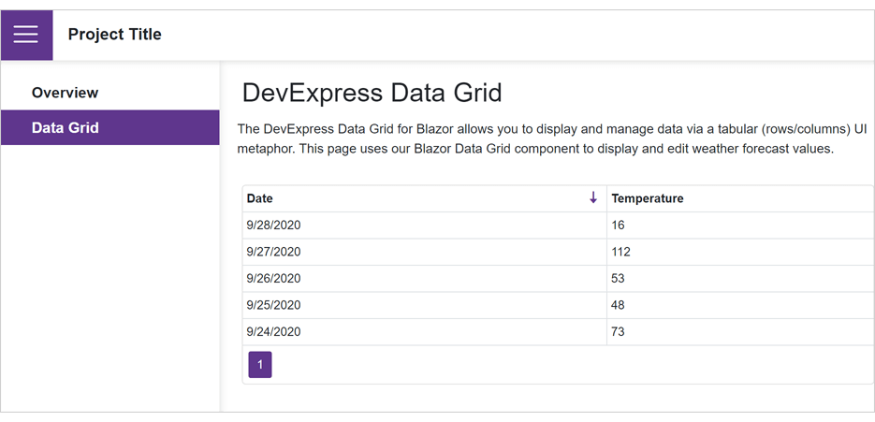Click page 1 pager button
This screenshot has height=422, width=875.
(x=260, y=365)
